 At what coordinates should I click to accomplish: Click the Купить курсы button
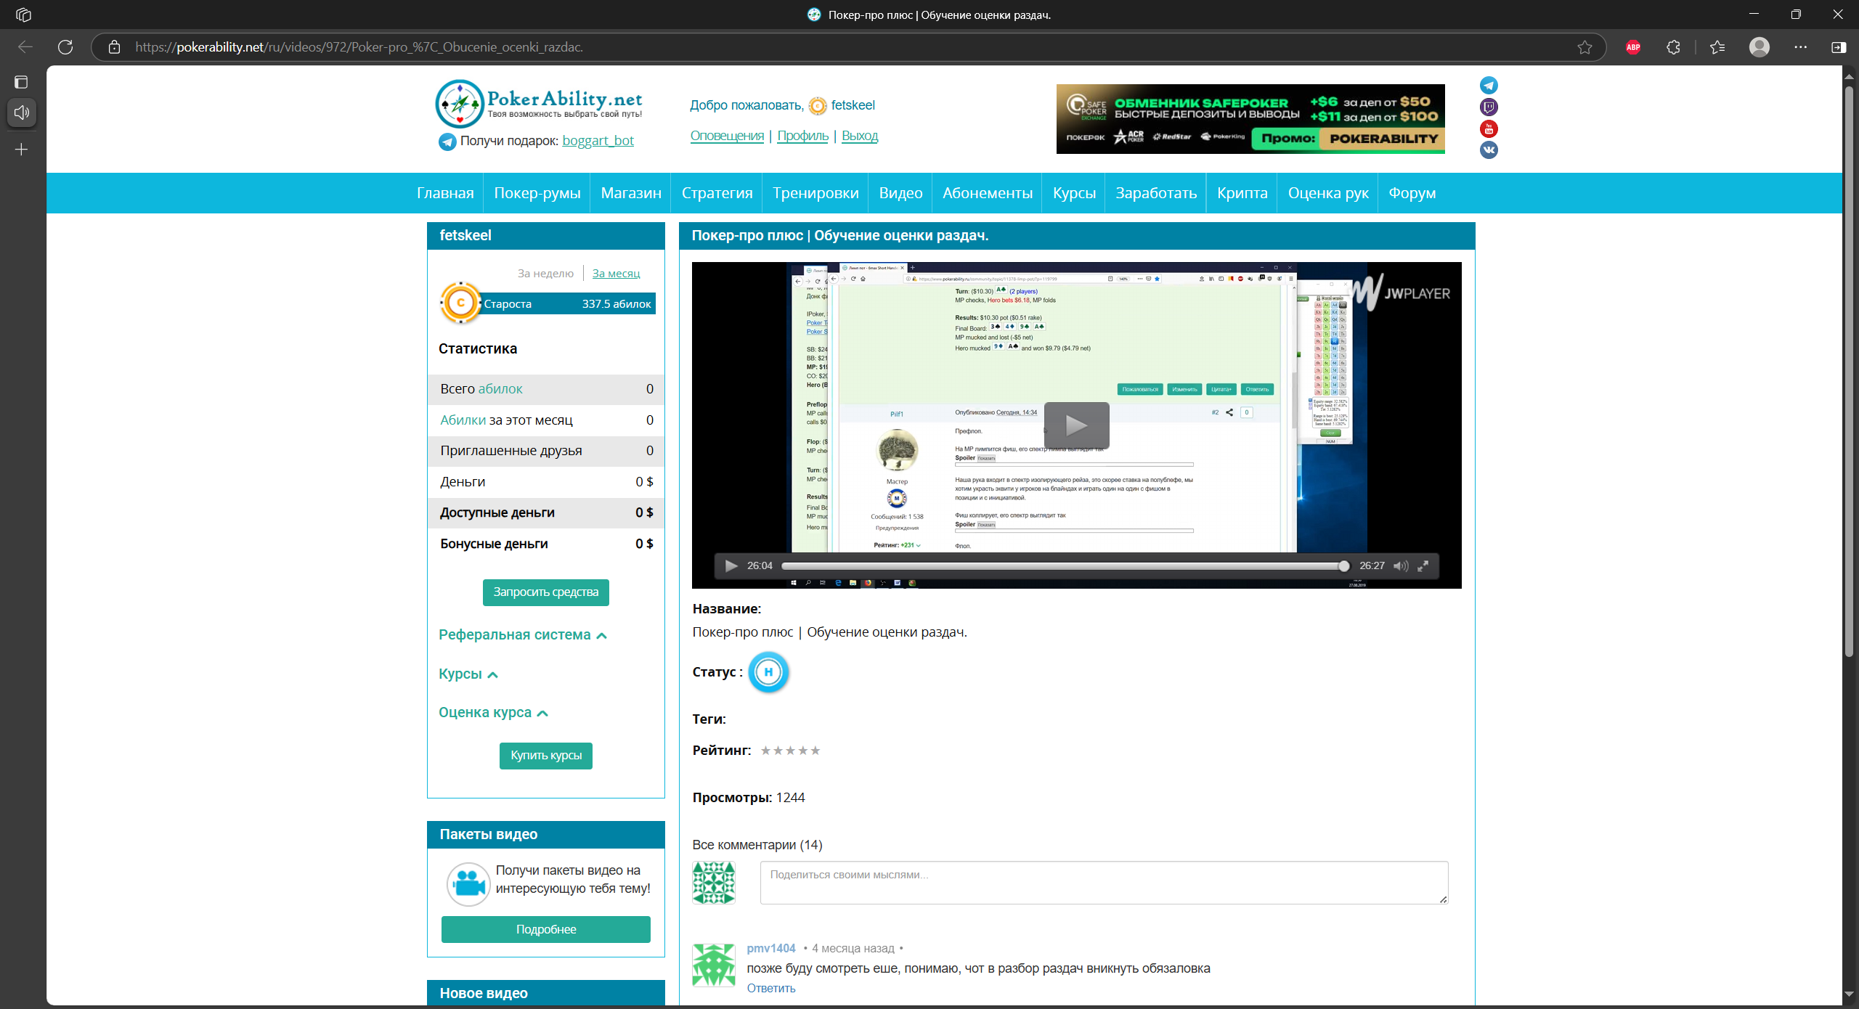(546, 756)
